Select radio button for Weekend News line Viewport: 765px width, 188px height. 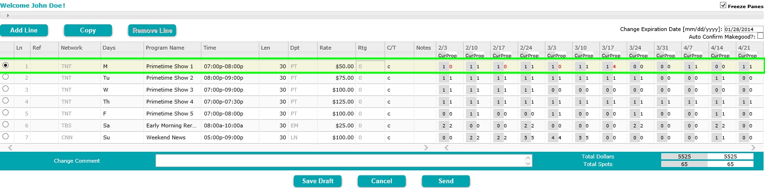click(6, 136)
